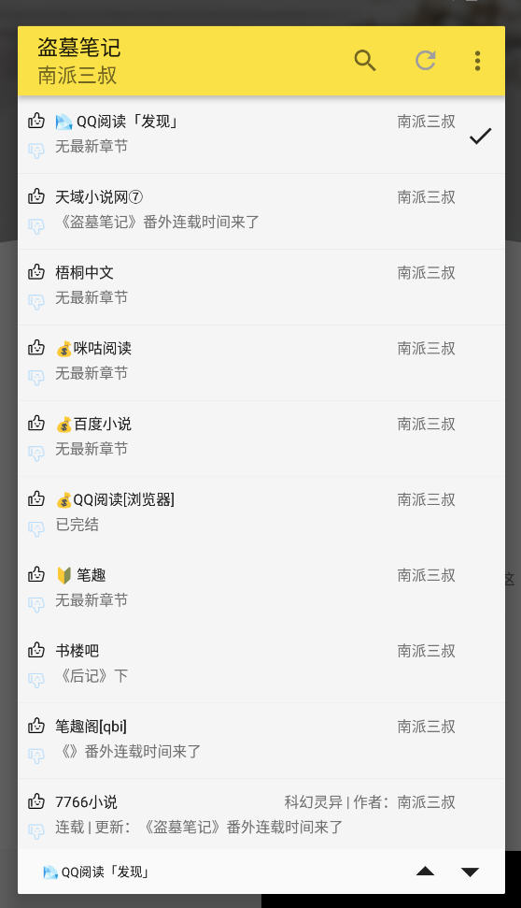The image size is (521, 908).
Task: Dislike the 百度小说 source
Action: [x=35, y=453]
